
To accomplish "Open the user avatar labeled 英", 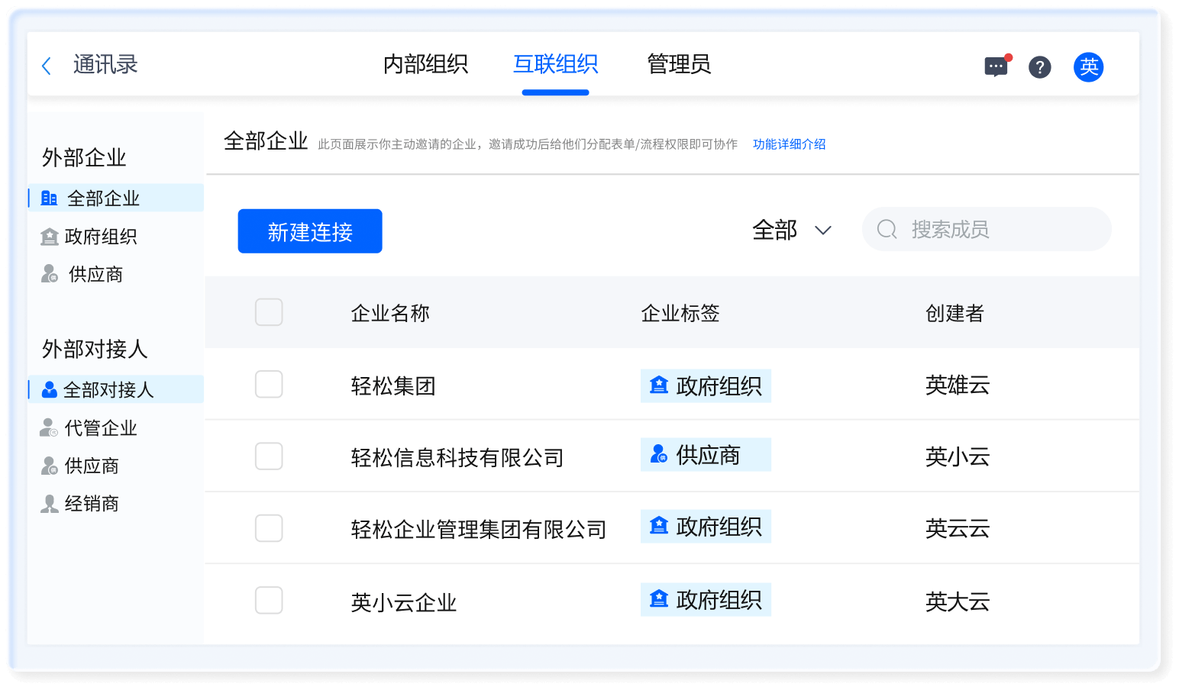I will (1088, 67).
